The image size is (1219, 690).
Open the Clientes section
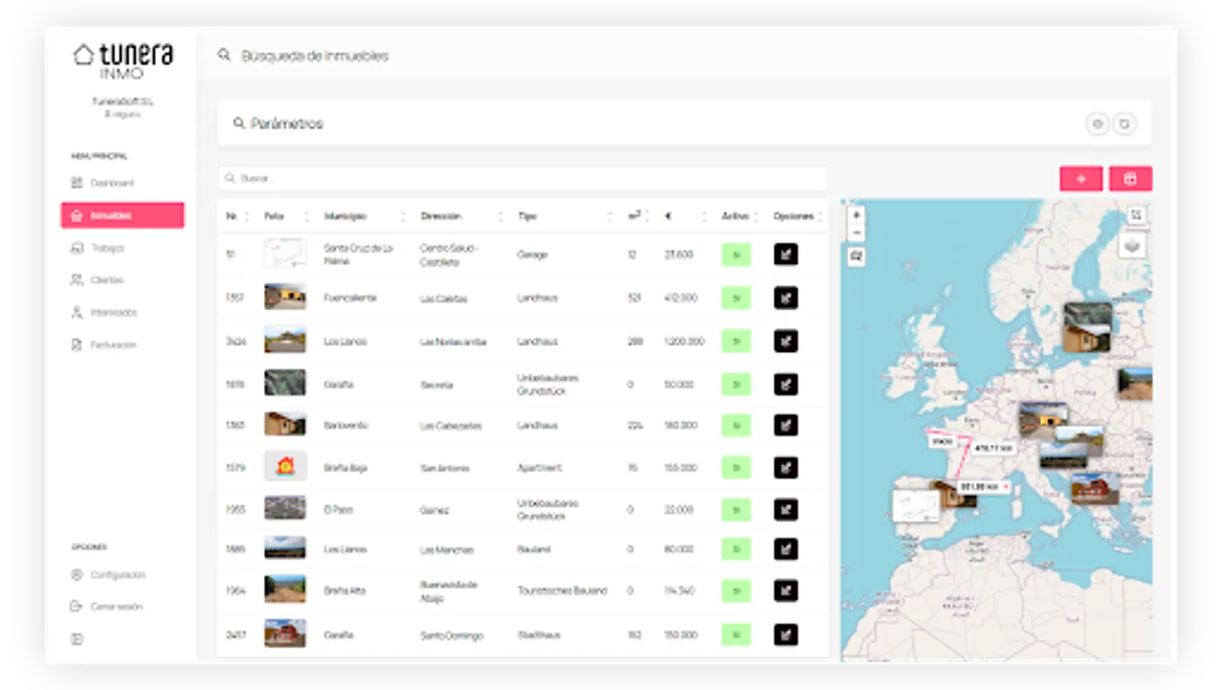click(x=97, y=281)
